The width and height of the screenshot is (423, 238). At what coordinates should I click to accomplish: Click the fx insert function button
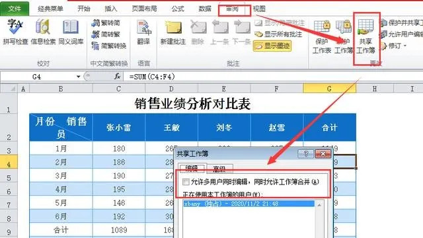pos(118,77)
